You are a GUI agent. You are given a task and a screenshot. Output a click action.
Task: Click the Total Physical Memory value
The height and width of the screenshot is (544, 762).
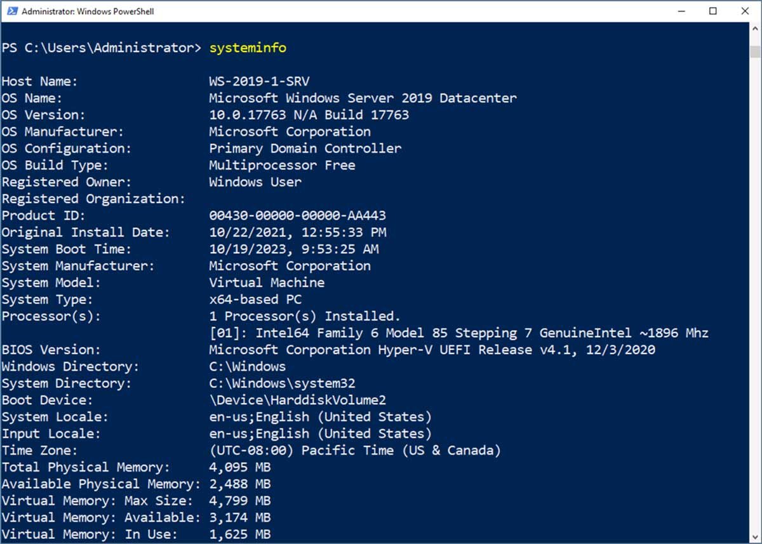tap(239, 467)
